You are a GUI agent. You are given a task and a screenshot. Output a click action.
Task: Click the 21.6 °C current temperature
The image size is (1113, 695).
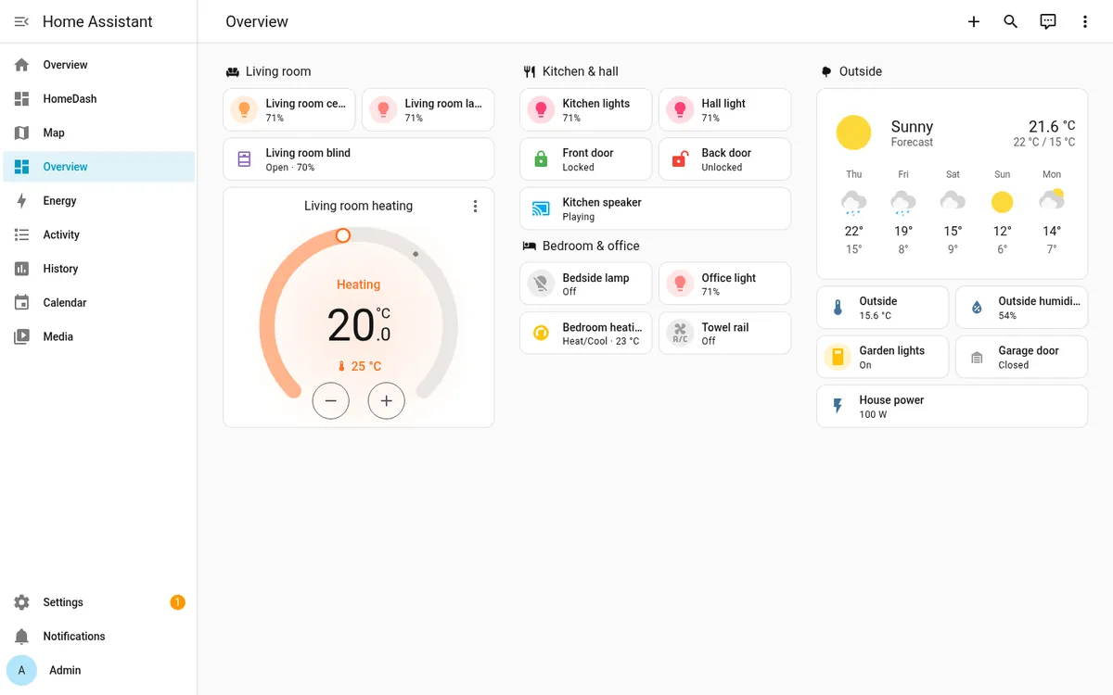(1052, 126)
